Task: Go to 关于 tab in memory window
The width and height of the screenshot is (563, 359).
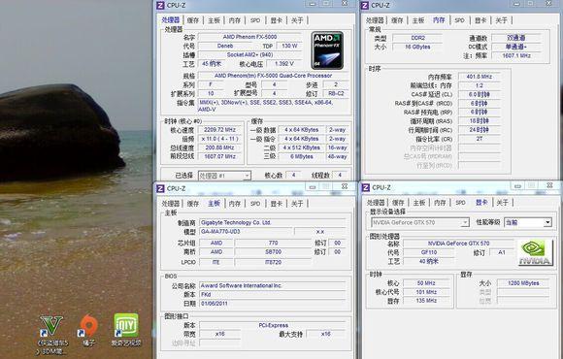Action: [501, 20]
